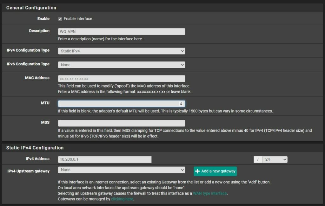This screenshot has width=325, height=206.
Task: Open the subnet mask 24 dropdown
Action: tap(275, 159)
